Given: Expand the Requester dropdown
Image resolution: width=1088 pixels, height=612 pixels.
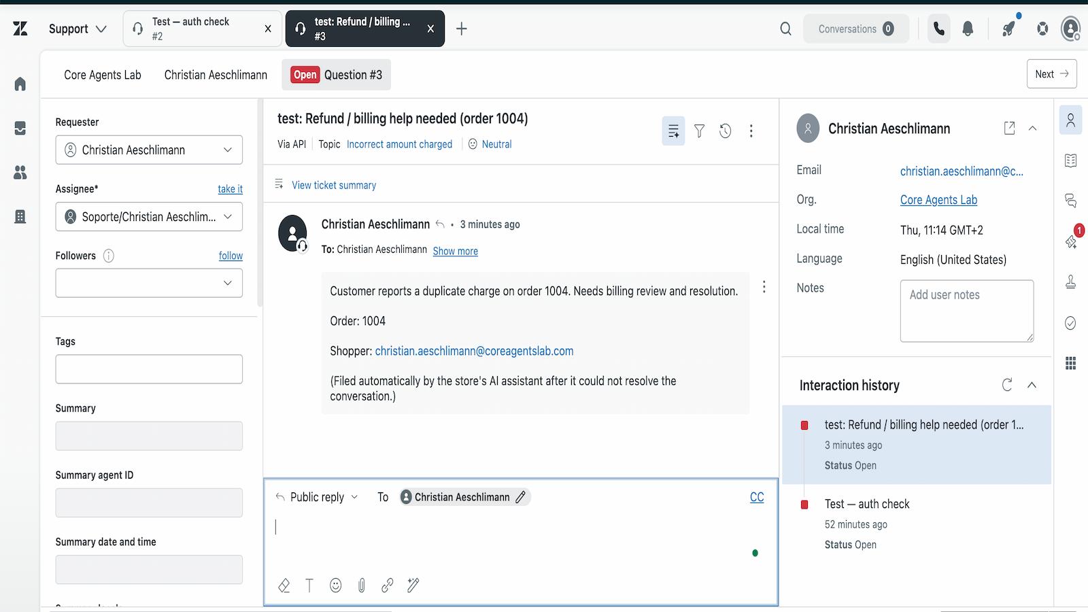Looking at the screenshot, I should [x=149, y=150].
